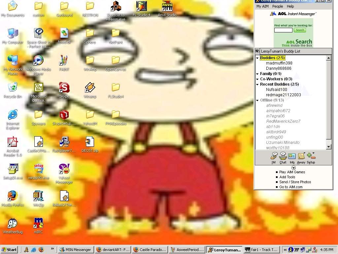Open the People menu in AIM
Viewport: 338px width, 254px height.
click(278, 6)
